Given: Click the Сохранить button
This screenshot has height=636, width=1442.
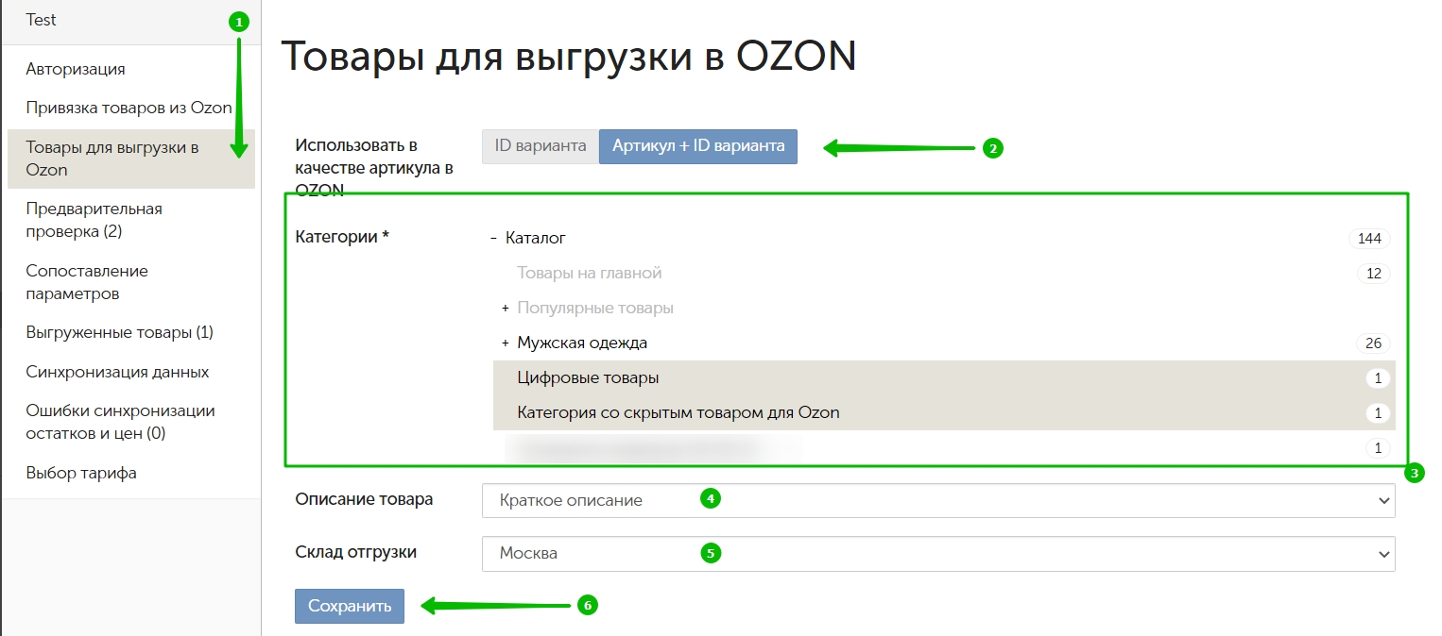Looking at the screenshot, I should pos(350,606).
